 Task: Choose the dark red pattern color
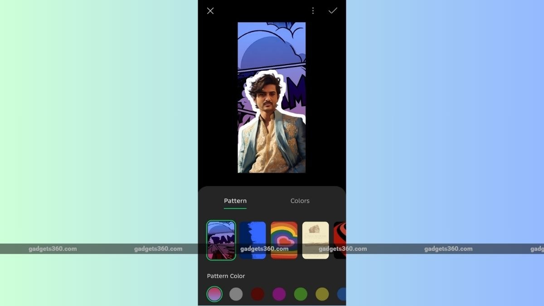257,294
